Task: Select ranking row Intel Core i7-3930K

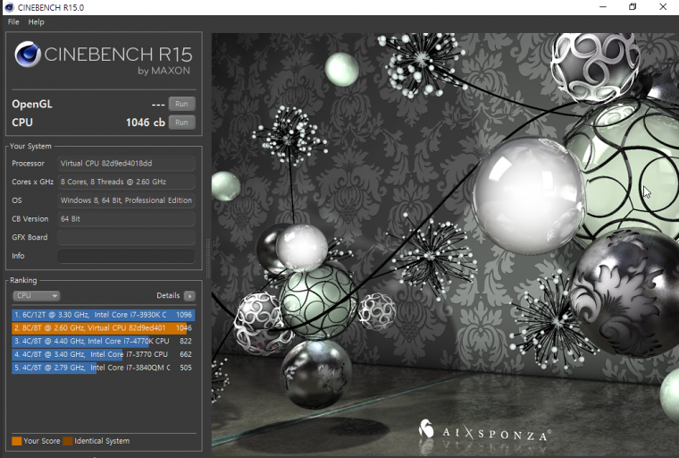Action: pyautogui.click(x=103, y=315)
